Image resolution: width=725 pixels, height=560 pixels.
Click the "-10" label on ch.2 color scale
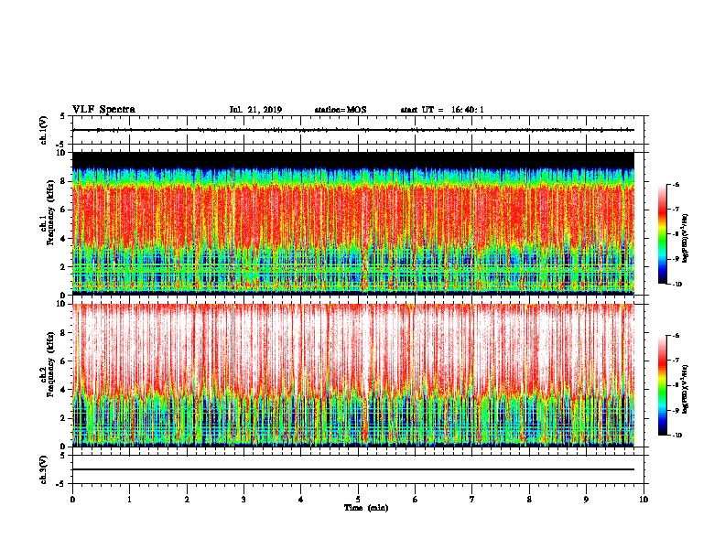point(677,436)
